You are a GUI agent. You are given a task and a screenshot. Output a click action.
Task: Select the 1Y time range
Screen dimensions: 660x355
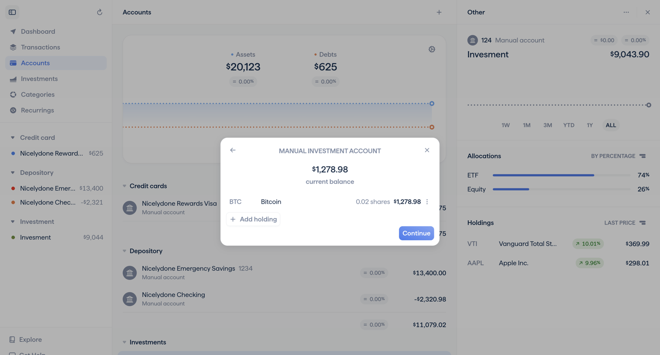pyautogui.click(x=590, y=125)
